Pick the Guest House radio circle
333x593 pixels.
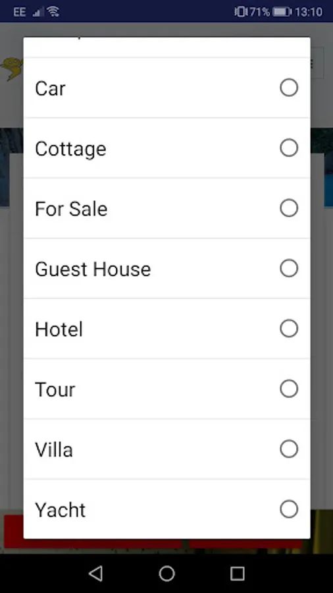click(x=289, y=268)
